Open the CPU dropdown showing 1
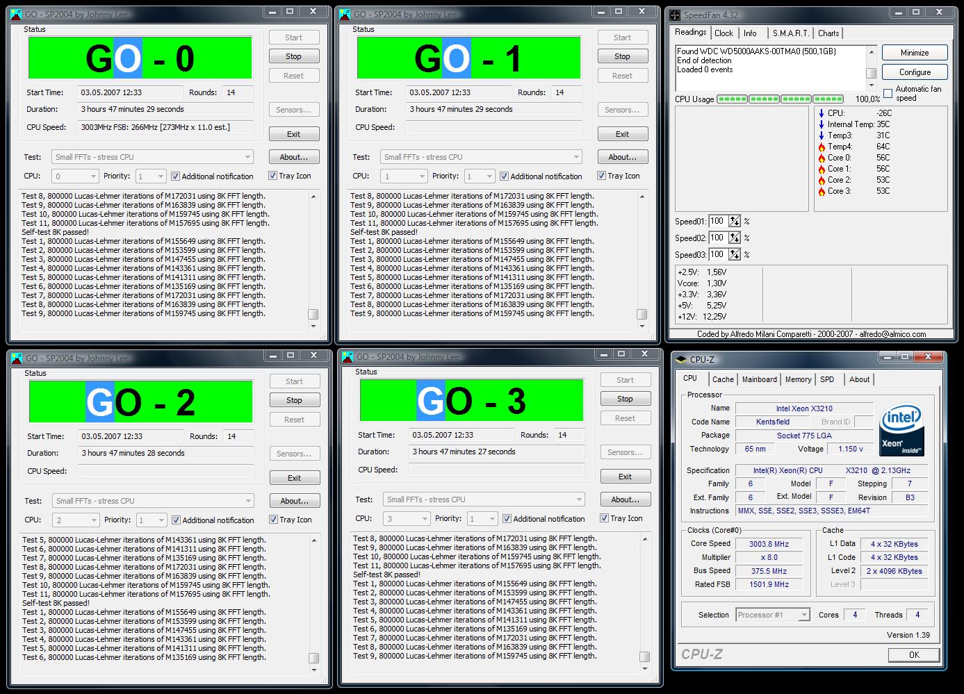The width and height of the screenshot is (964, 694). click(403, 176)
